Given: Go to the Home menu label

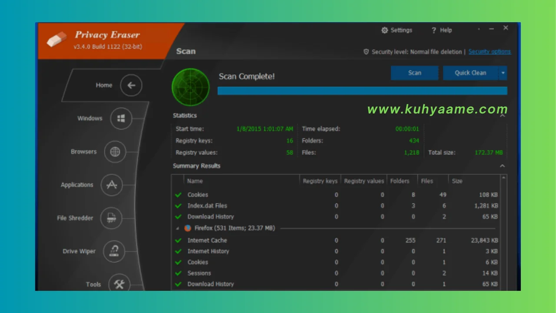Looking at the screenshot, I should [104, 85].
